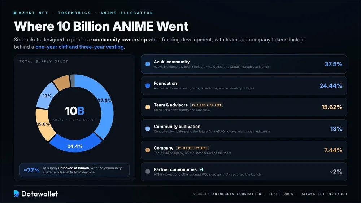Image resolution: width=361 pixels, height=203 pixels.
Task: Click ANIMECOIN FOUNDATION in the source line
Action: click(237, 194)
